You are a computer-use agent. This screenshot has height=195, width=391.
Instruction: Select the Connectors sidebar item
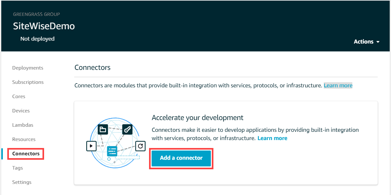(26, 154)
